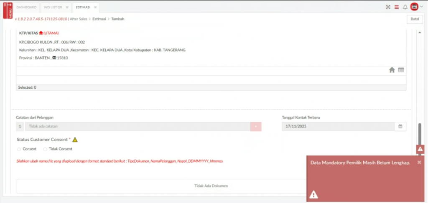428x203 pixels.
Task: Expand the user profile dropdown arrow
Action: pos(421,7)
